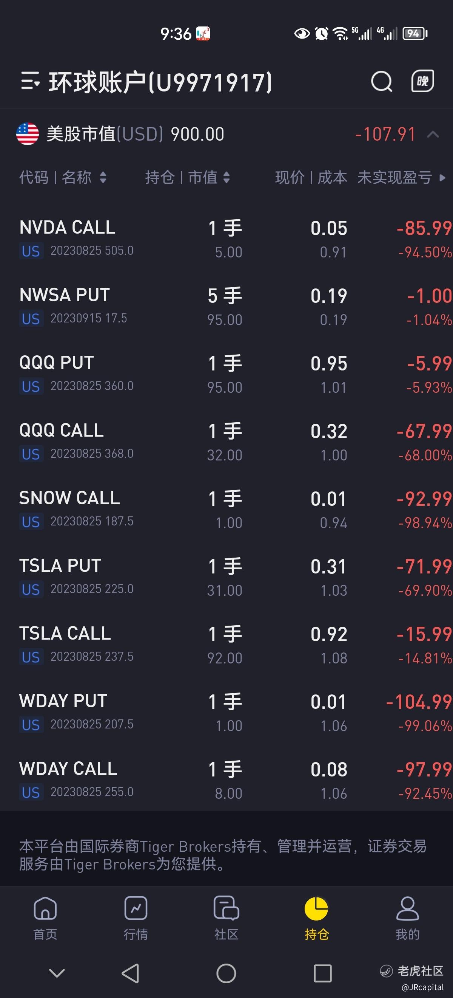Open the NVDA CALL position row

click(226, 239)
